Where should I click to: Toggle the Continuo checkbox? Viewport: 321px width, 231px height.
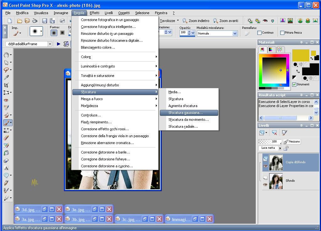[x=259, y=33]
